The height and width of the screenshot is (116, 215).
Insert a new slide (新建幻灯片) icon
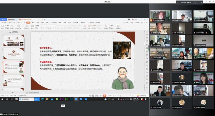pos(27,27)
